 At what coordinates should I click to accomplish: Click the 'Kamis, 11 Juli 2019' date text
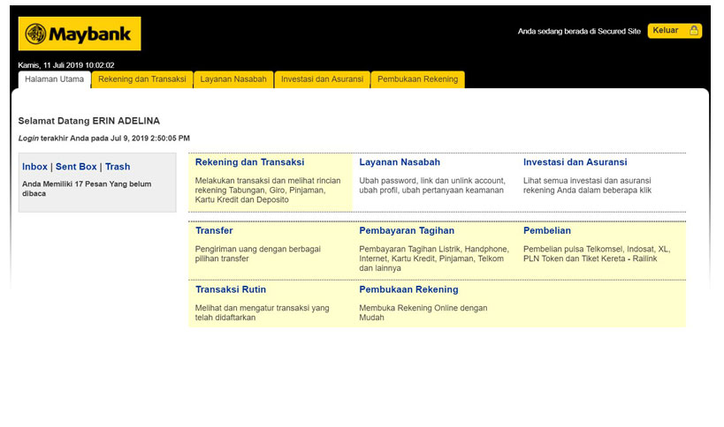point(66,65)
